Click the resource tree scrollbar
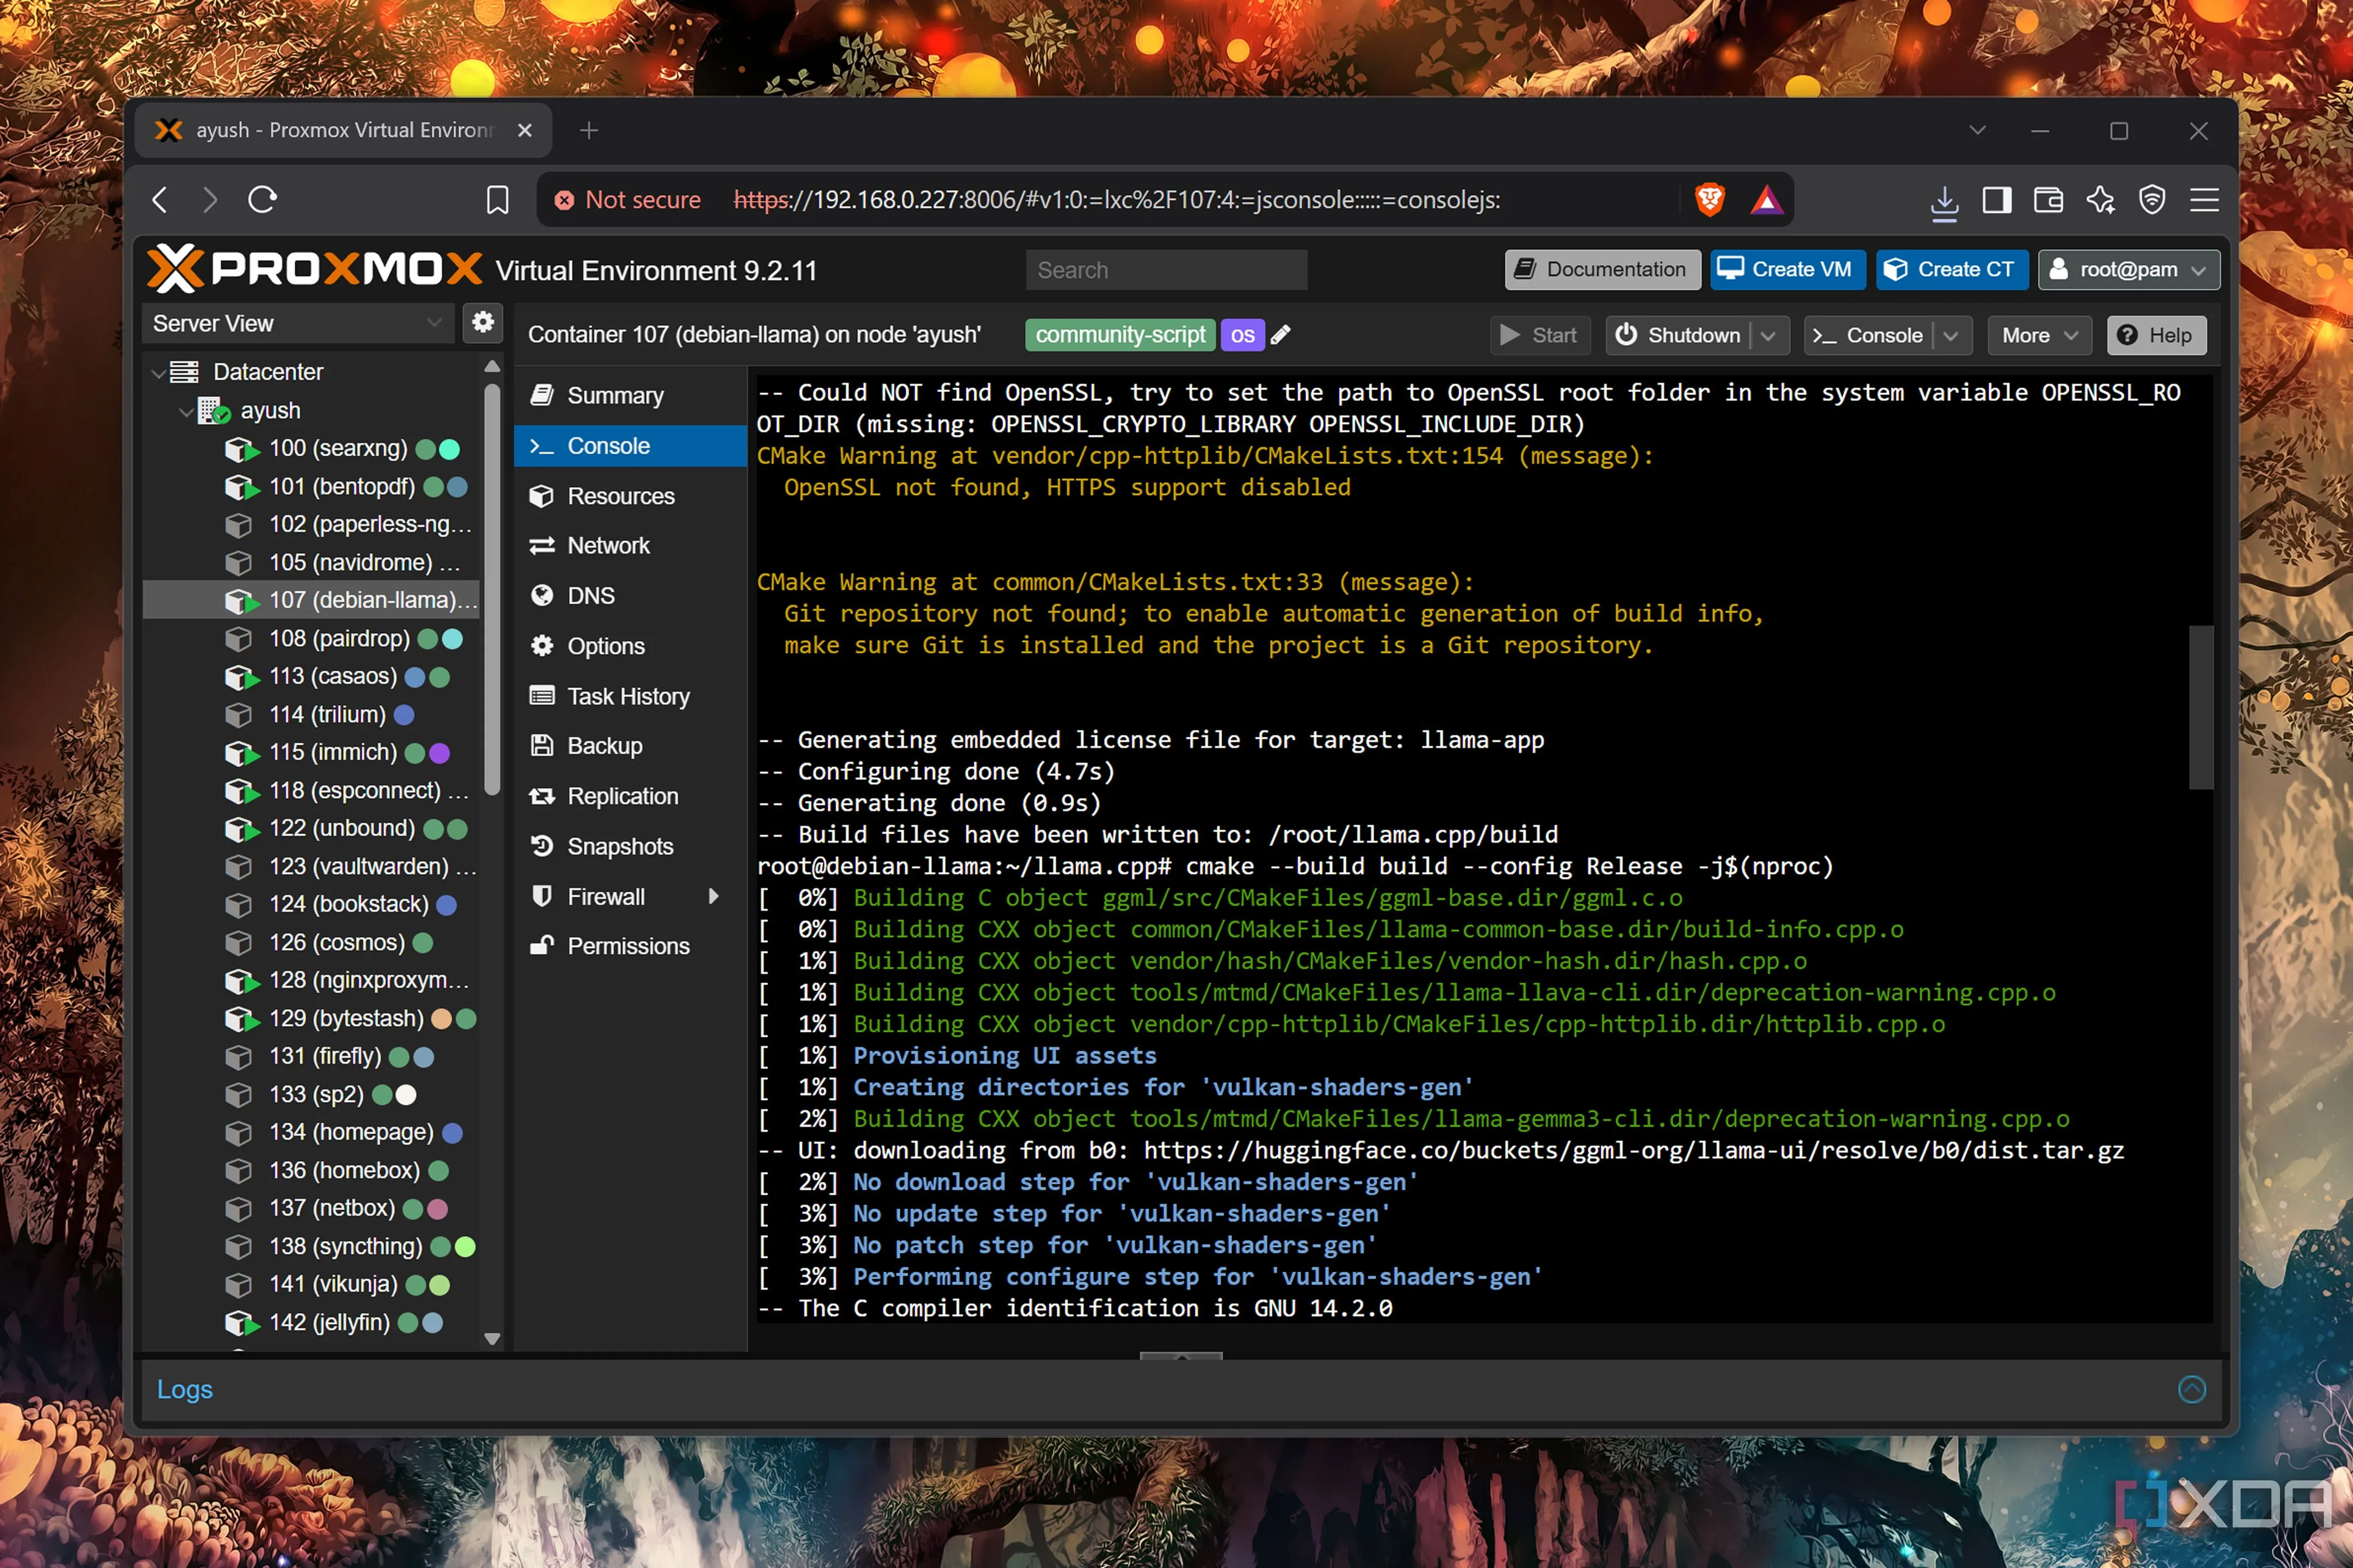The width and height of the screenshot is (2353, 1568). [x=491, y=590]
